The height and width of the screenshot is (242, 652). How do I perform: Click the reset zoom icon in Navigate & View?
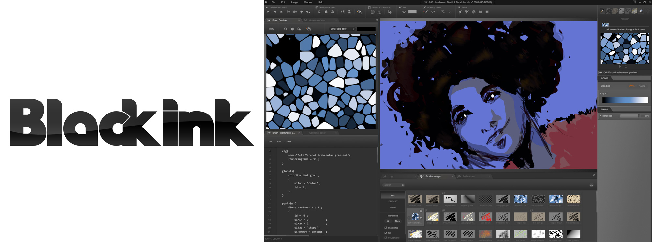pos(359,12)
